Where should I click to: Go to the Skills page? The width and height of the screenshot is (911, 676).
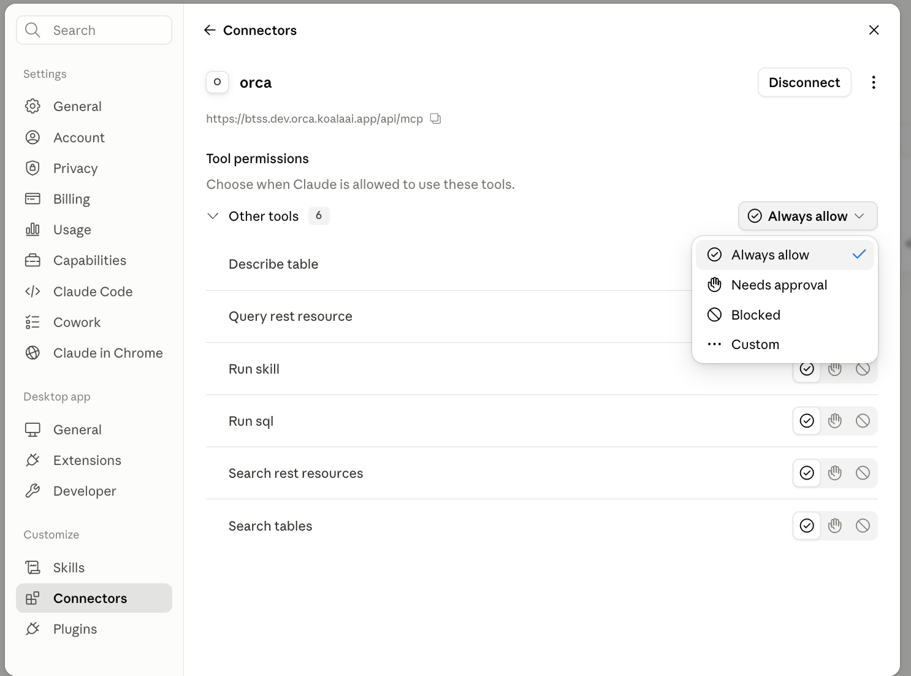(x=94, y=567)
